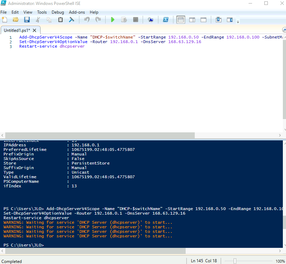This screenshot has height=264, width=286.
Task: Open the Edit menu
Action: [15, 12]
